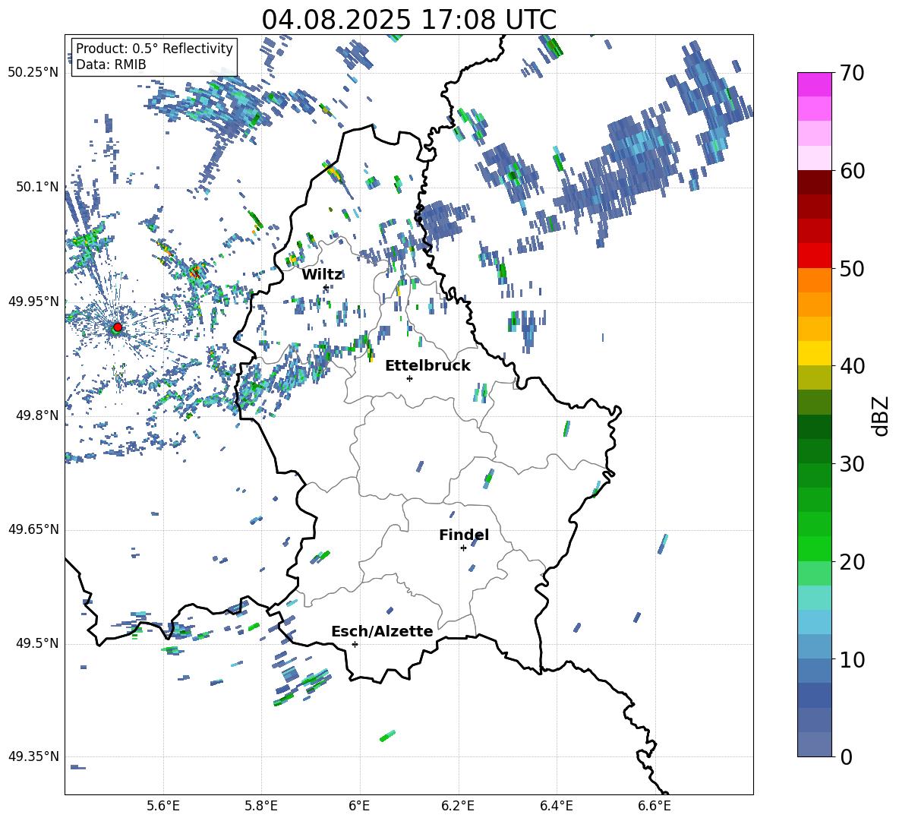Click the 5.6°E longitude label
899x821 pixels.
[x=162, y=806]
